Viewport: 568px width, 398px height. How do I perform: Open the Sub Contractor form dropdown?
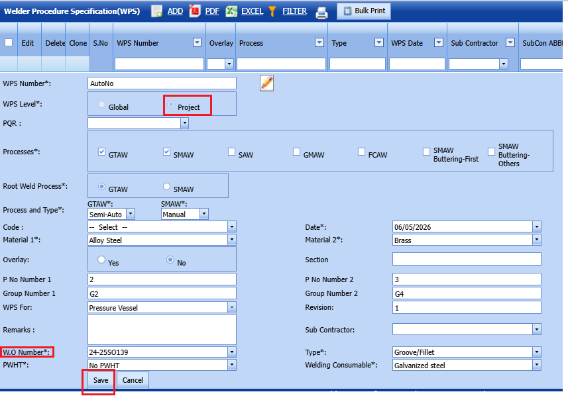tap(537, 329)
